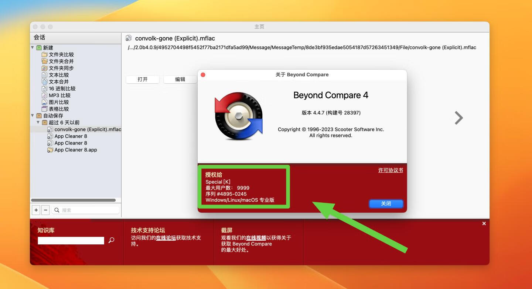Screen dimensions: 532x289
Task: Collapse the 自动保存 tree node
Action: [x=33, y=116]
